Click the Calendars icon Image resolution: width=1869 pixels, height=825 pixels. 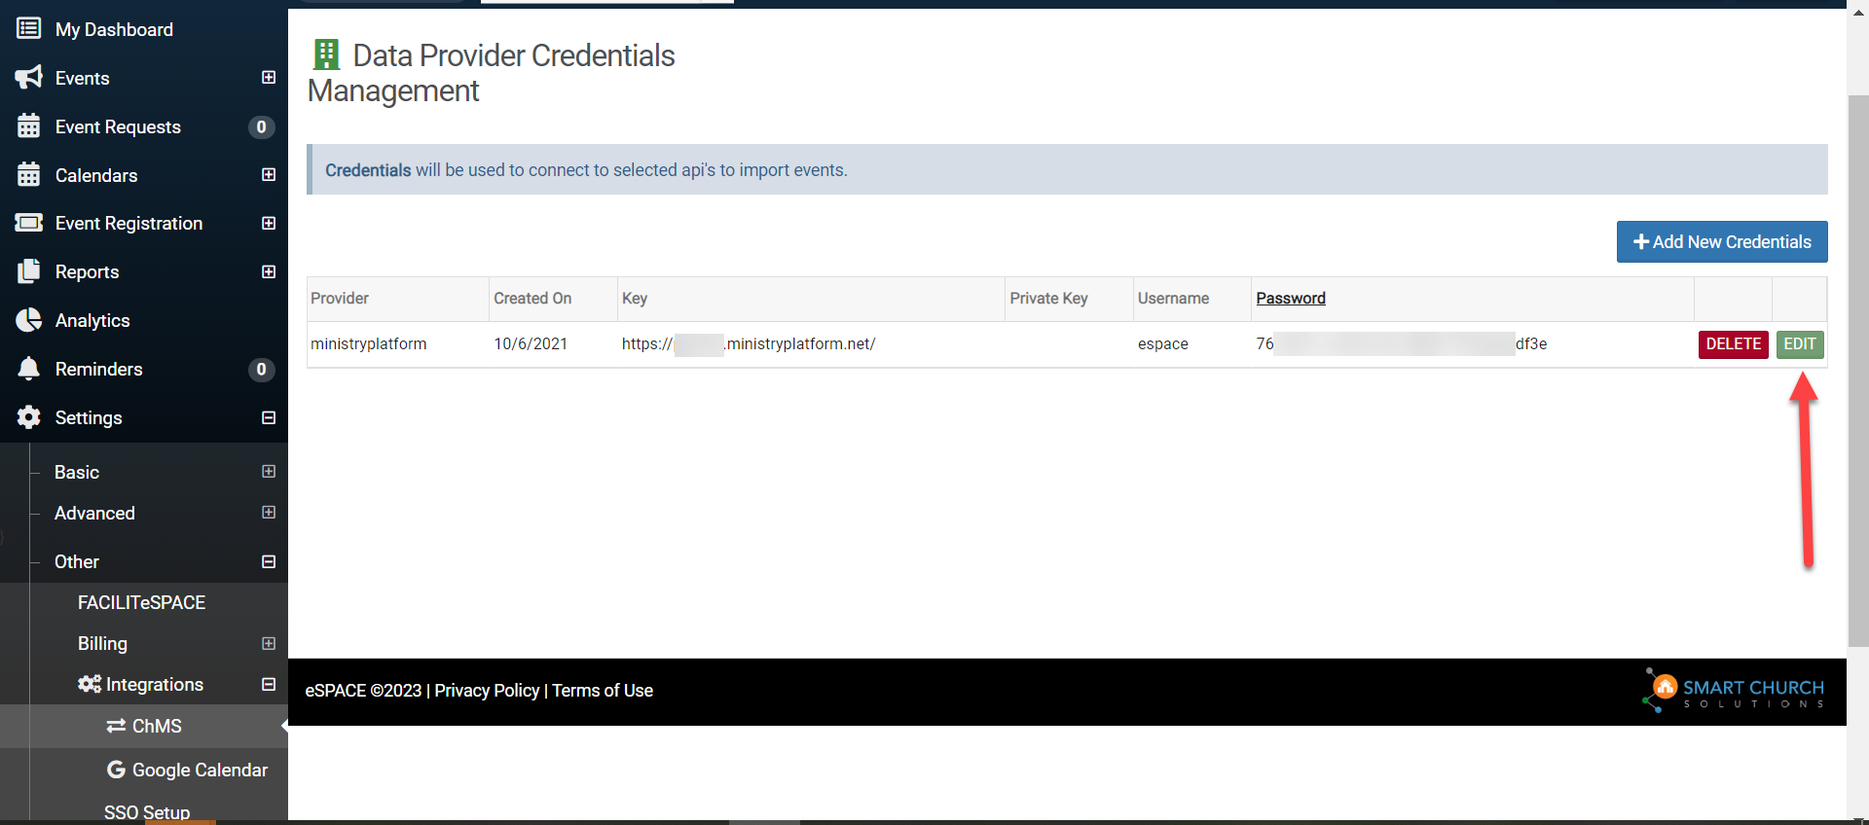[28, 175]
